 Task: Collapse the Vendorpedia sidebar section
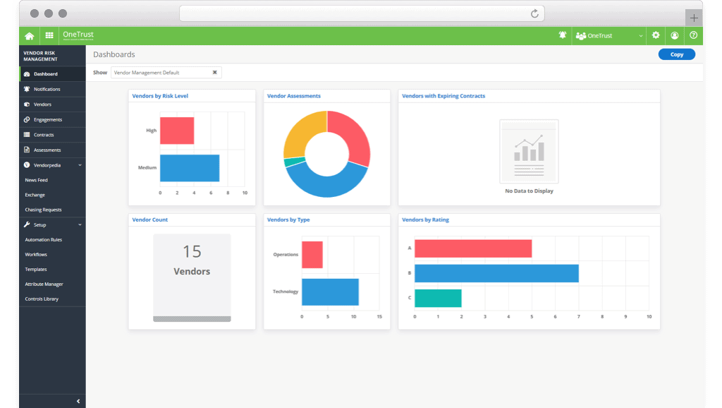[80, 165]
